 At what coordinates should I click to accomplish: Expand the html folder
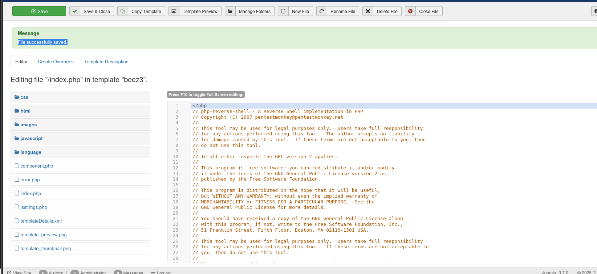point(25,111)
